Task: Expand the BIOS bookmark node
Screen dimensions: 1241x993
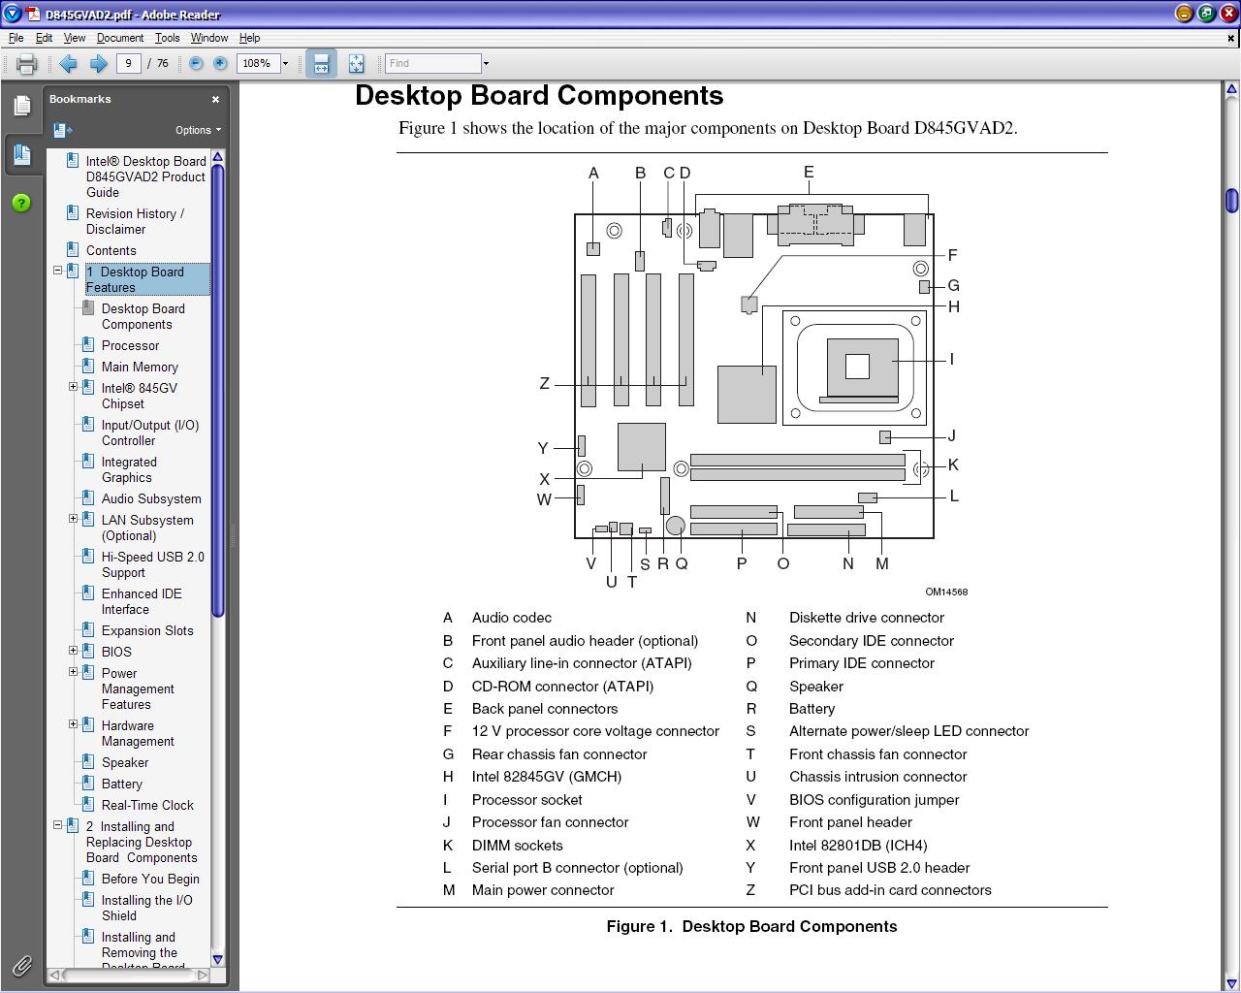Action: (73, 651)
